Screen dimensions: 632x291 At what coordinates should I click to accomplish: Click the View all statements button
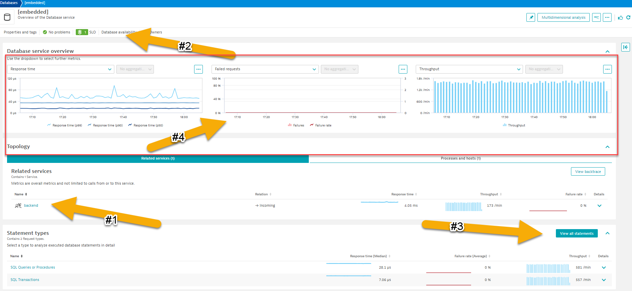click(576, 233)
